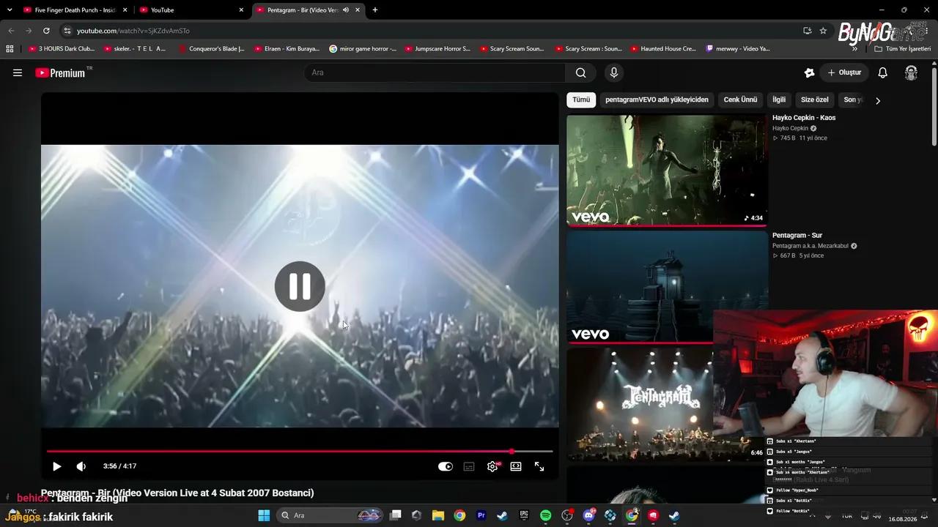Image resolution: width=938 pixels, height=527 pixels.
Task: Open 3 HOURS Dark Club bookmark
Action: [62, 48]
